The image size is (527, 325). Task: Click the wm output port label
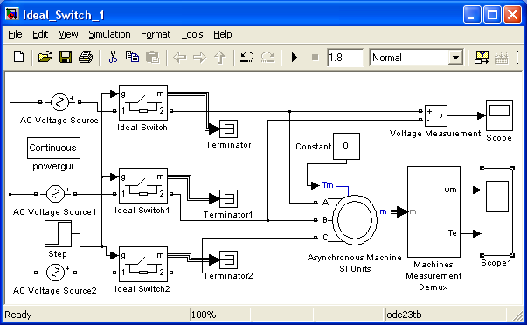point(450,190)
